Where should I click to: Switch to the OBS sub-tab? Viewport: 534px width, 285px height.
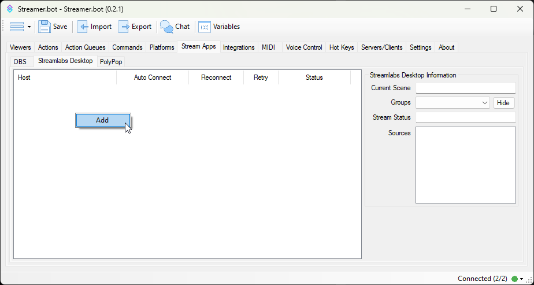coord(20,62)
